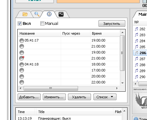Screen dimensions: 147x120
Task: Select highlighted track 286 note icon
Action: point(136,53)
